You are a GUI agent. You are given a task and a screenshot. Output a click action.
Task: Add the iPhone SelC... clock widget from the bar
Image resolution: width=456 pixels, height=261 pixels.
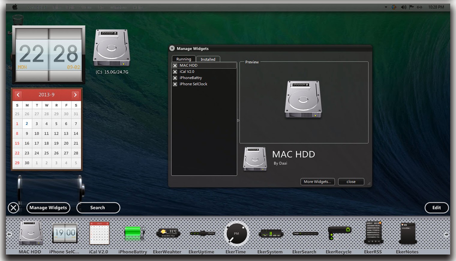point(65,233)
